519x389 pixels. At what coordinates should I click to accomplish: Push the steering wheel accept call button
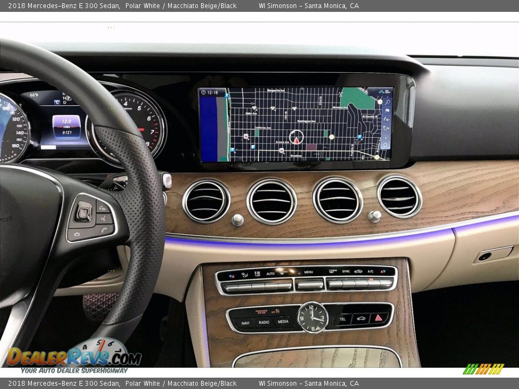pos(104,230)
